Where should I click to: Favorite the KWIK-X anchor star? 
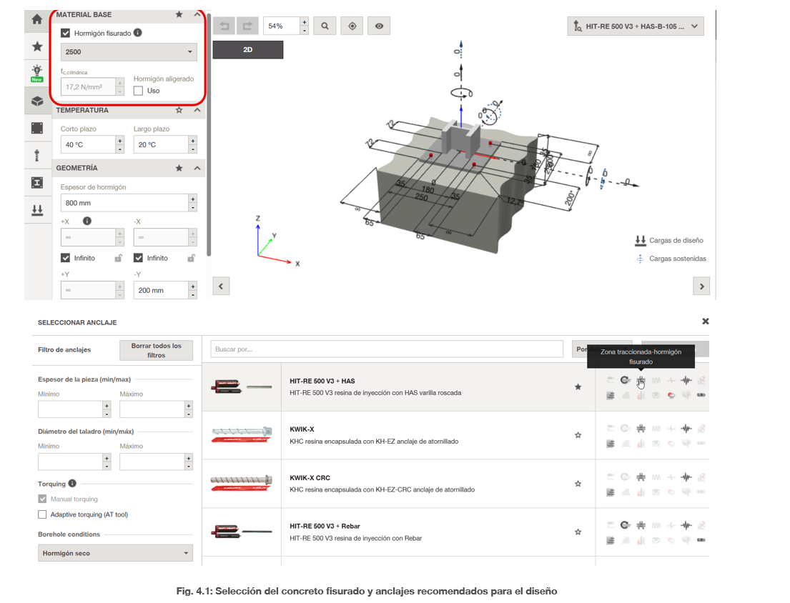(x=578, y=435)
